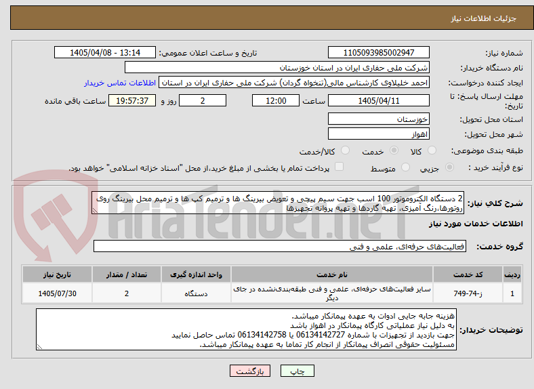Click the remaining days field showing 2

(203, 100)
